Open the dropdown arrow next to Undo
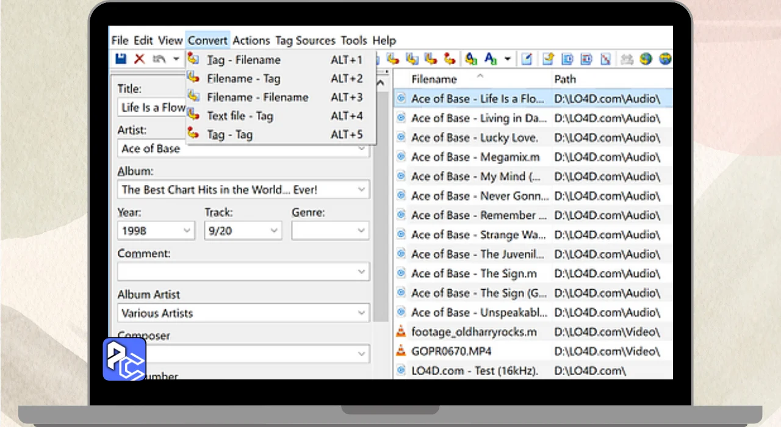This screenshot has height=427, width=781. pyautogui.click(x=176, y=59)
